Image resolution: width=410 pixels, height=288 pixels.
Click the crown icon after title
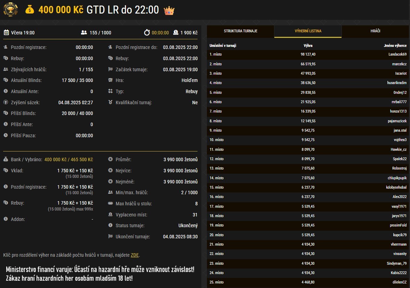click(x=169, y=10)
